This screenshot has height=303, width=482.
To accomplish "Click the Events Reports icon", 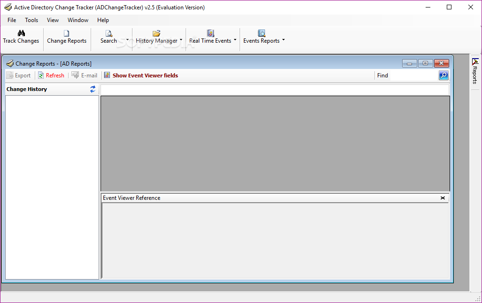I will pyautogui.click(x=261, y=33).
